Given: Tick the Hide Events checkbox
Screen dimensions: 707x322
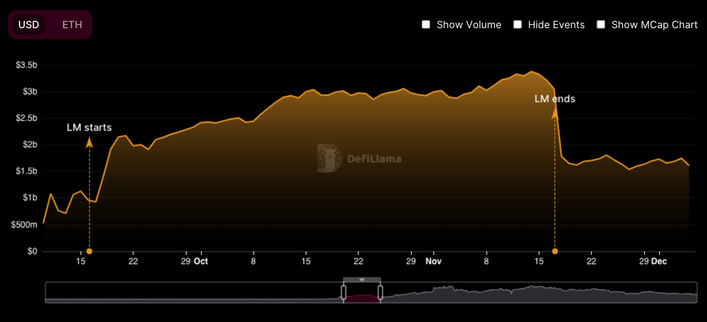Looking at the screenshot, I should point(517,25).
